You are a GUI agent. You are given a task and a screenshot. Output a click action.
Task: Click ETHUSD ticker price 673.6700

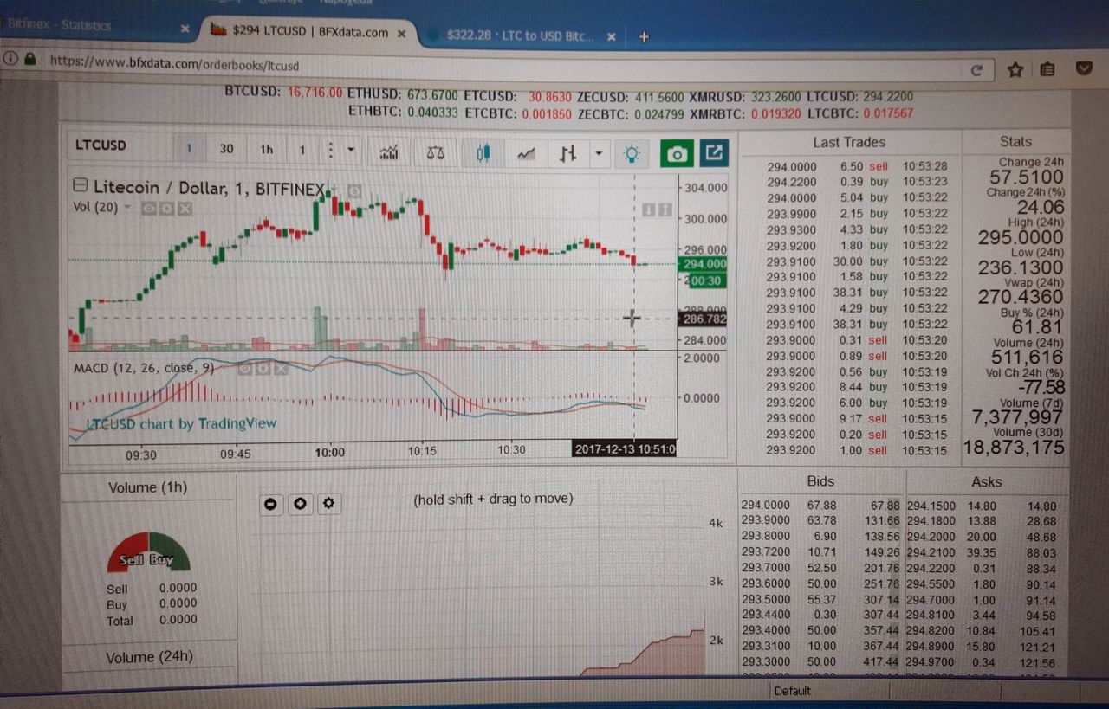(x=431, y=93)
